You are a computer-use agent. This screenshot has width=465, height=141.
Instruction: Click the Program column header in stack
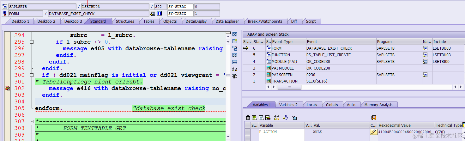(399, 41)
